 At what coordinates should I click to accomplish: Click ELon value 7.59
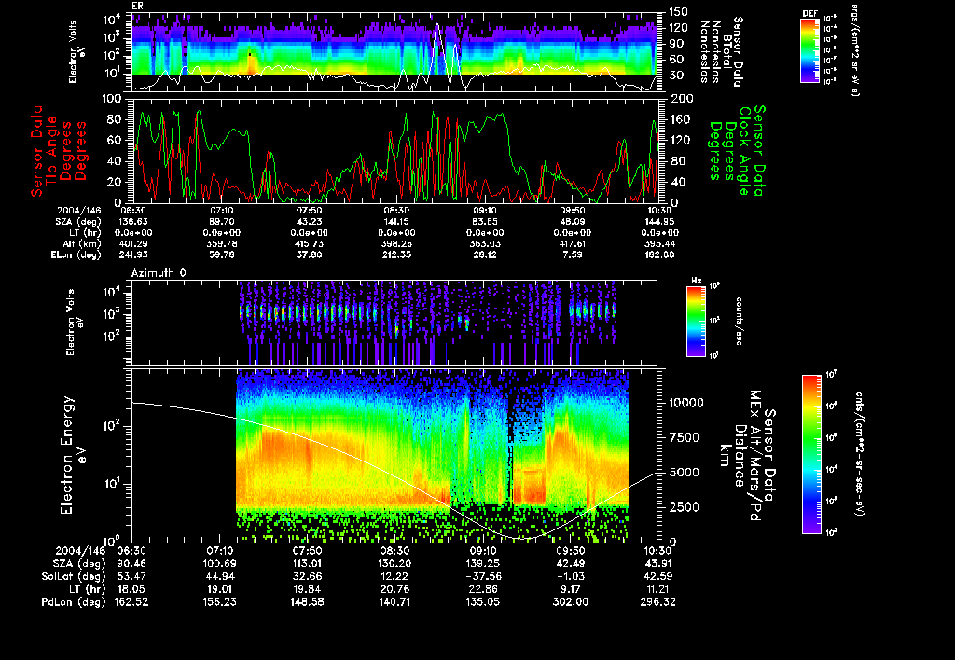point(571,254)
